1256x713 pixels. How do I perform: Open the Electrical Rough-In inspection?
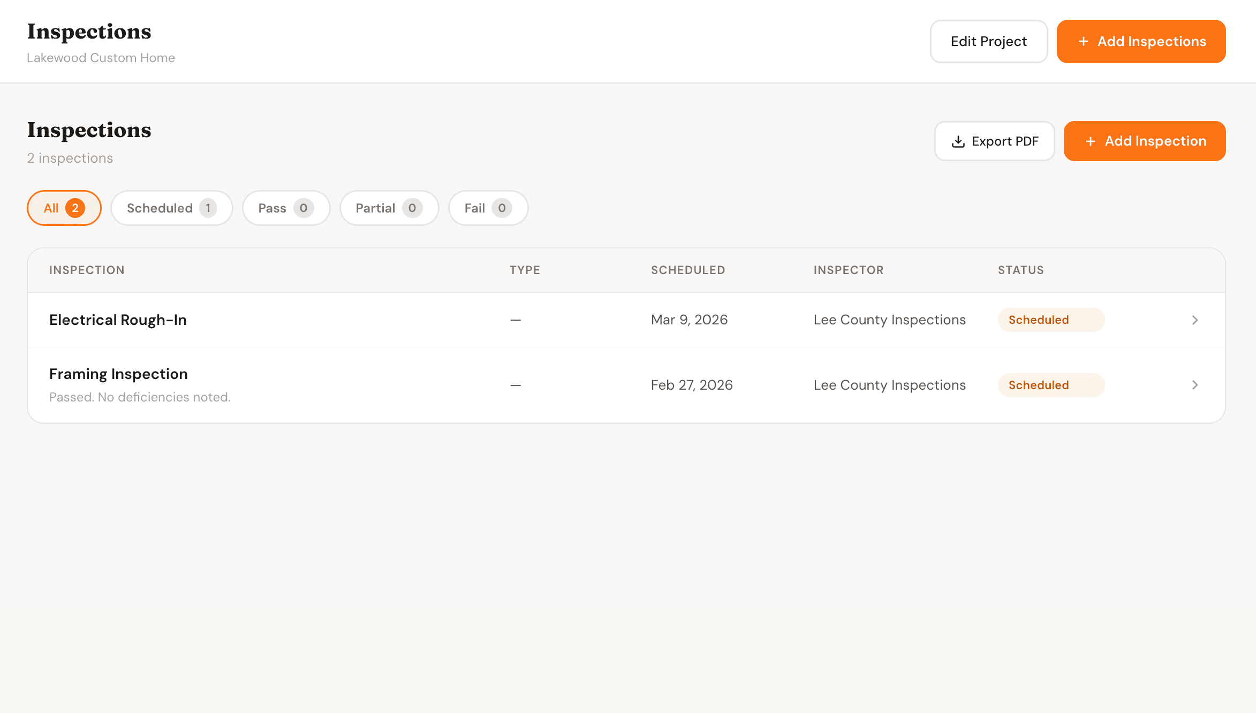coord(118,320)
